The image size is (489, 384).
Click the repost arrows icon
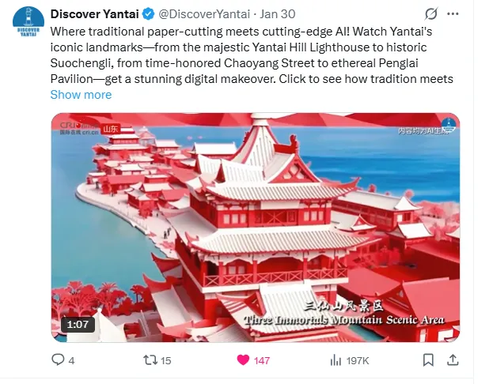click(x=150, y=360)
